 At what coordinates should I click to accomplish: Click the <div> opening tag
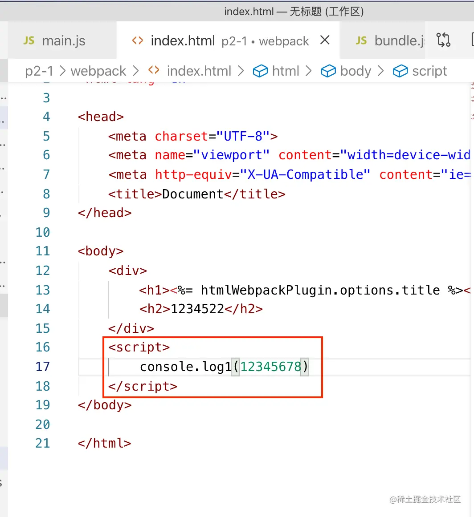(x=128, y=271)
